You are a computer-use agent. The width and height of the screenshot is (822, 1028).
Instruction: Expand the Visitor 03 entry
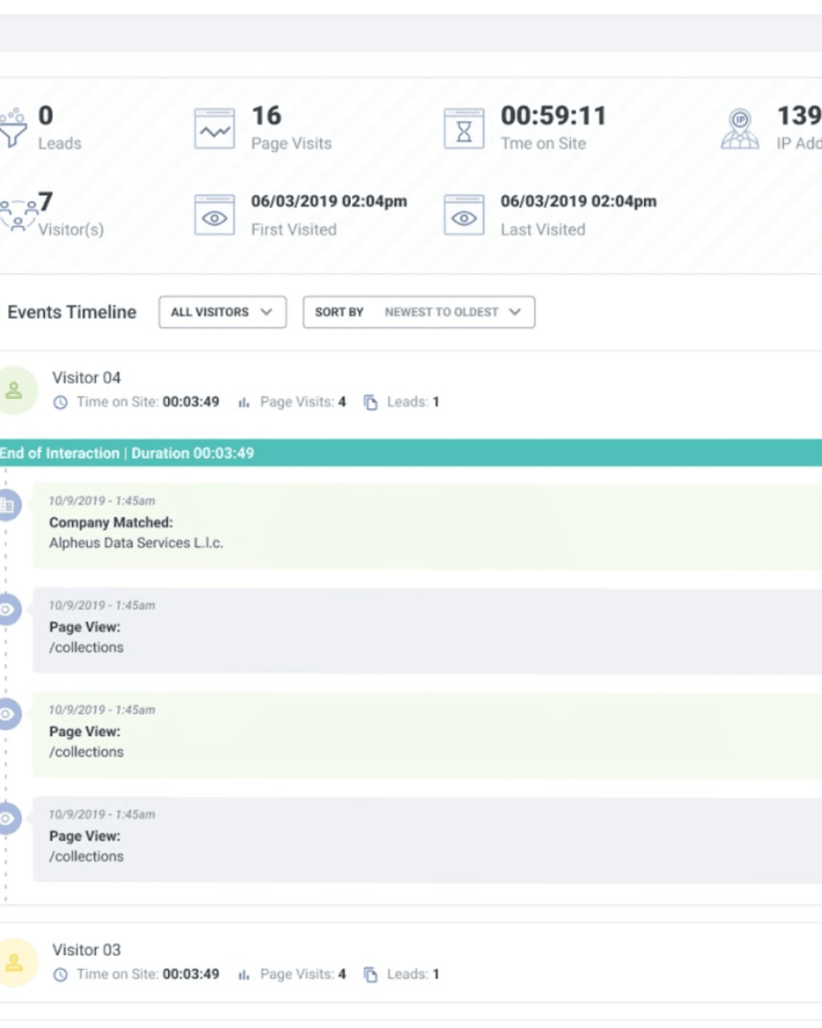(86, 950)
